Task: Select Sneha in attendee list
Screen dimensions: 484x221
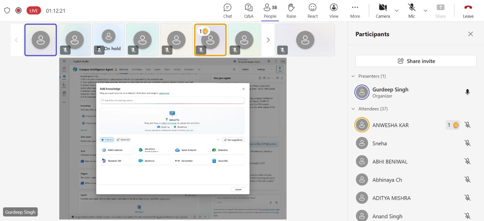Action: pyautogui.click(x=416, y=143)
